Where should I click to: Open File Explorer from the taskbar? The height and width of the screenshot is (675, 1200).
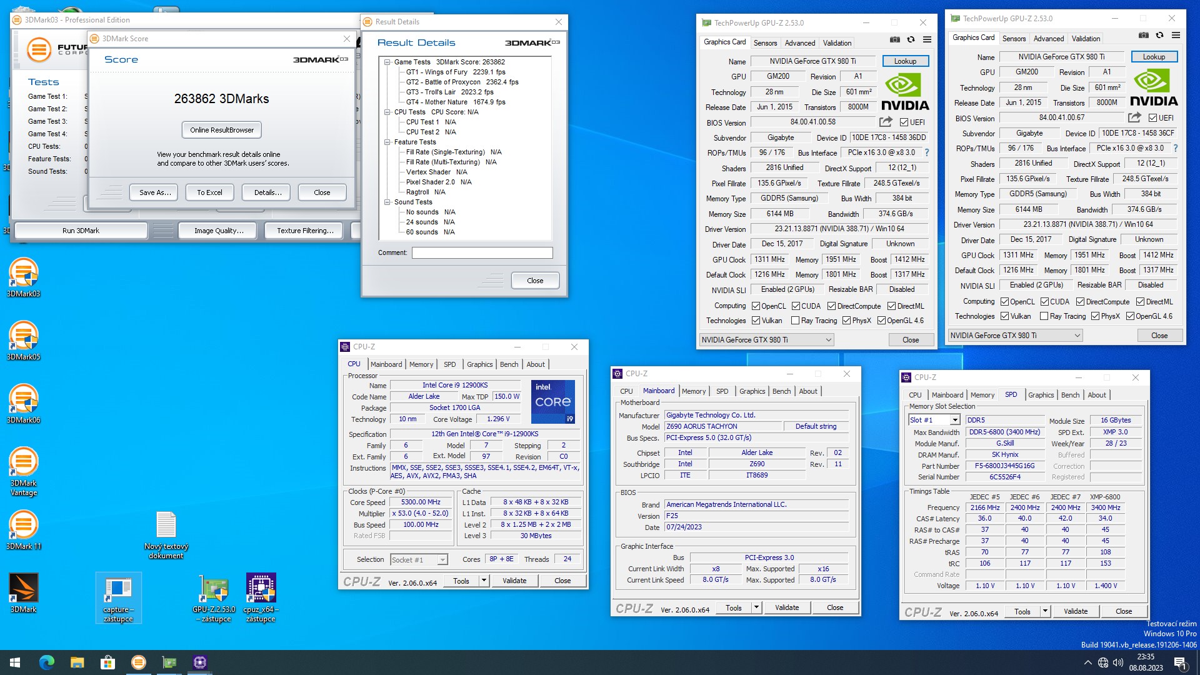point(77,662)
